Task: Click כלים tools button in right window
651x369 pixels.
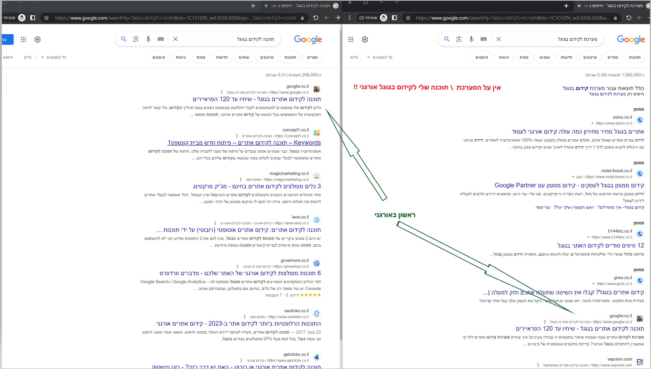Action: click(x=354, y=57)
